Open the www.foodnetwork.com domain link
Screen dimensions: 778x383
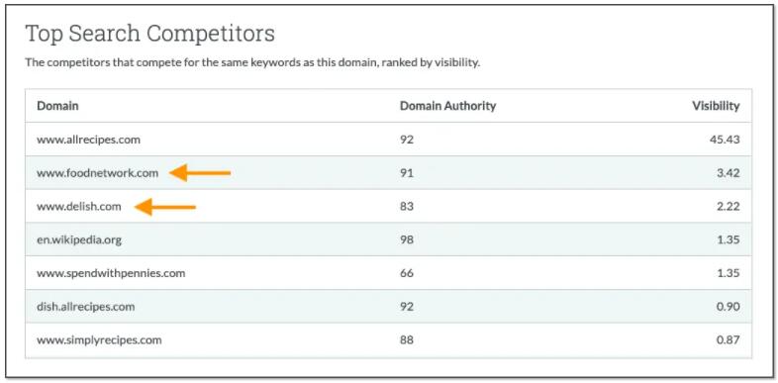pyautogui.click(x=97, y=173)
